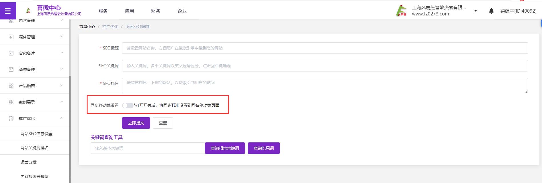The image size is (542, 183).
Task: Click the 商城管理 shop icon
Action: [x=11, y=69]
